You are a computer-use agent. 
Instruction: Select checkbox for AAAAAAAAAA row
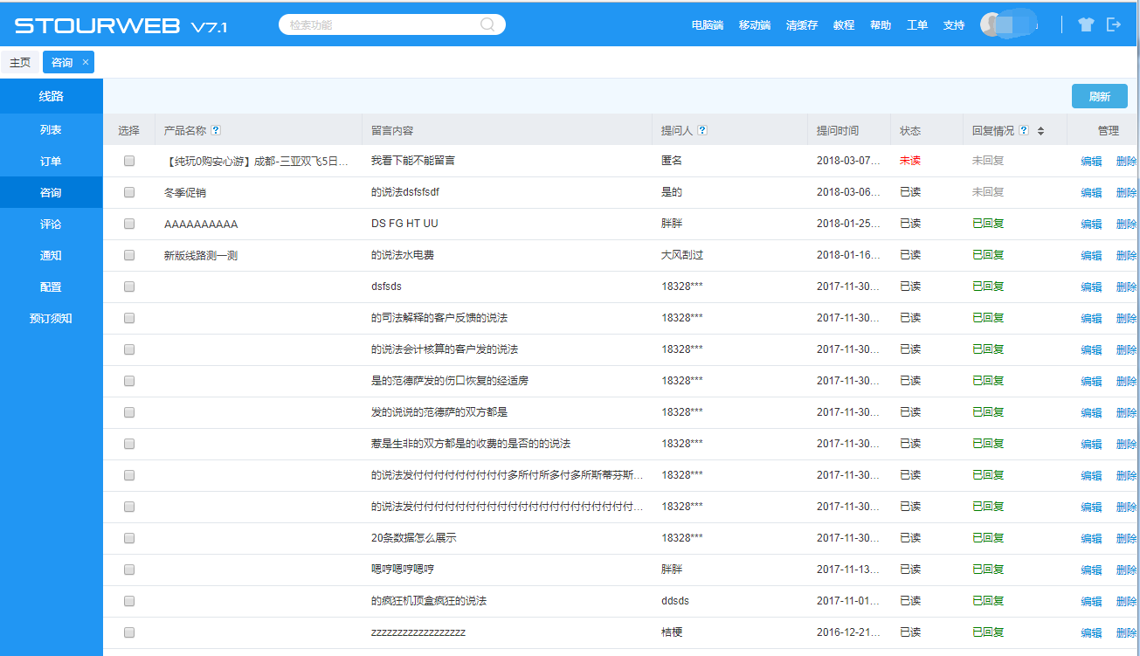[129, 224]
